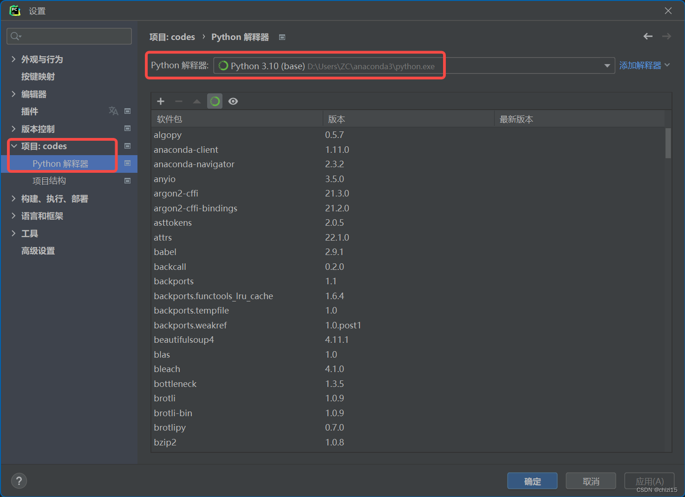Select the brotlipy package row
685x497 pixels.
[x=408, y=427]
